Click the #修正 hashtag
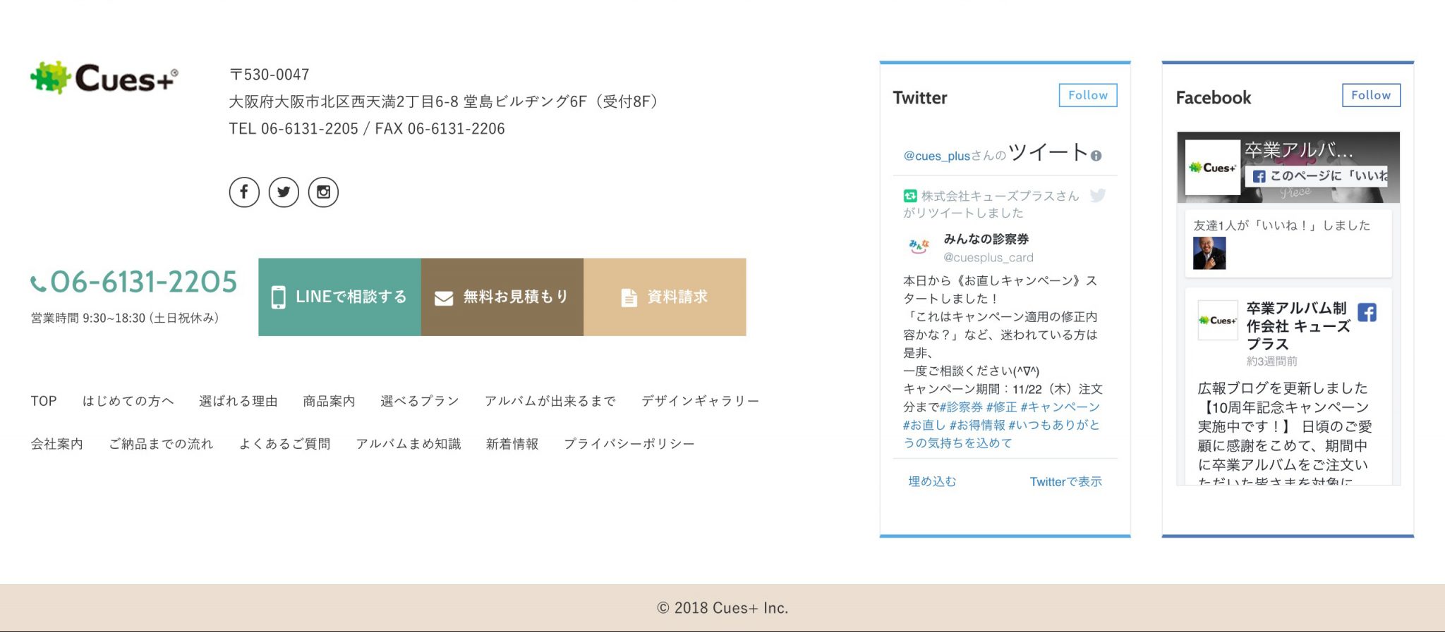 [1001, 407]
